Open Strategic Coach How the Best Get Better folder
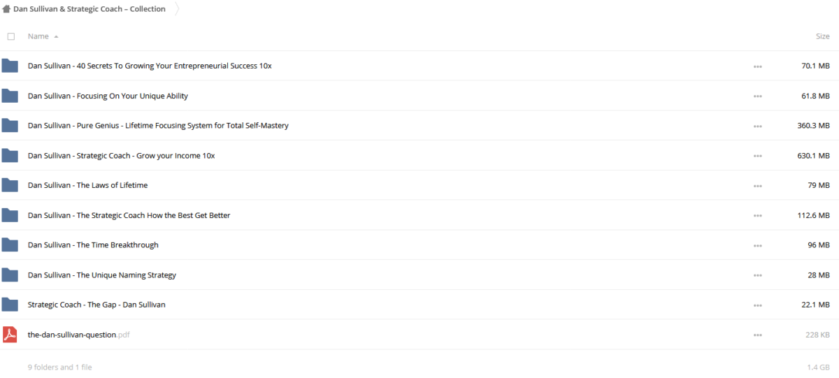 129,215
